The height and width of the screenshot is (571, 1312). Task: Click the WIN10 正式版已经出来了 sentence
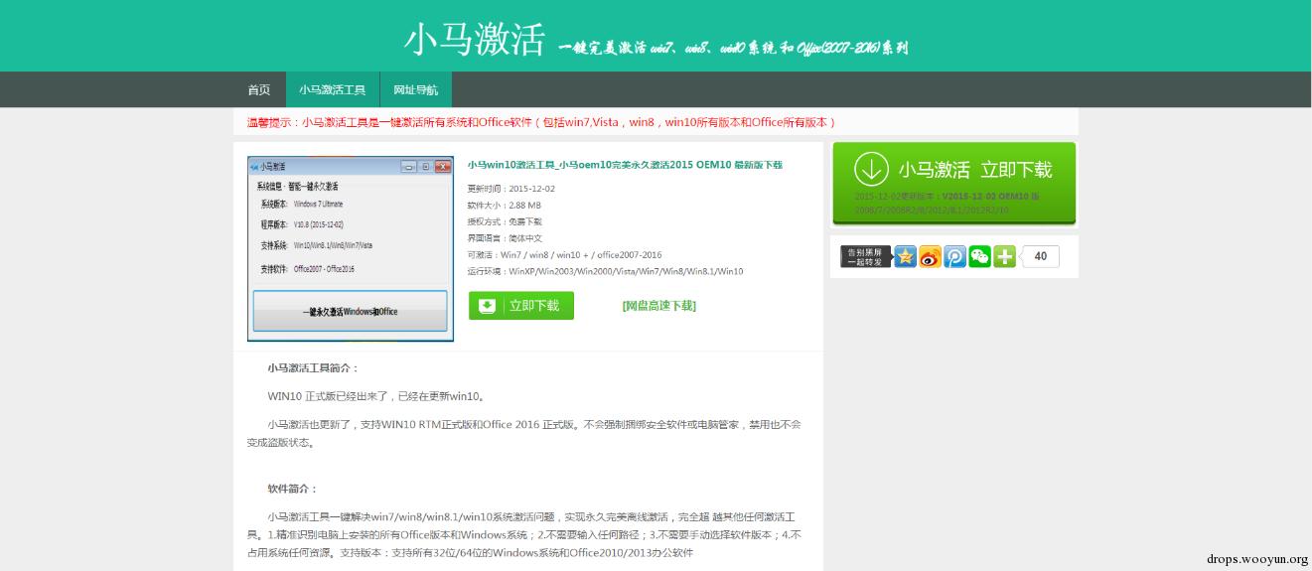click(376, 396)
